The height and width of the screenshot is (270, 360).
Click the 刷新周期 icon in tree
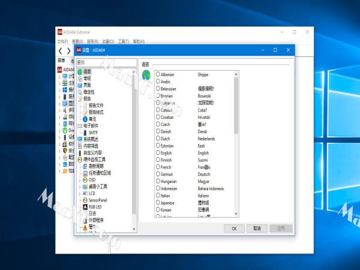85,166
